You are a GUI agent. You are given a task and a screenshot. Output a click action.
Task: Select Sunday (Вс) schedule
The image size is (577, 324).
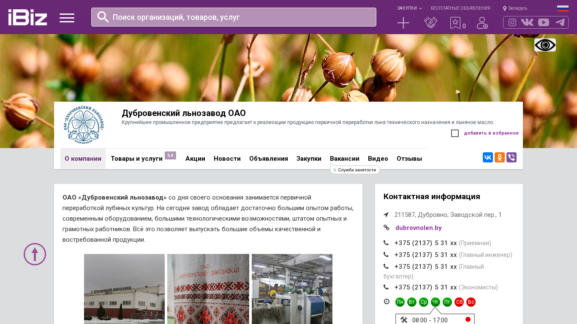471,302
